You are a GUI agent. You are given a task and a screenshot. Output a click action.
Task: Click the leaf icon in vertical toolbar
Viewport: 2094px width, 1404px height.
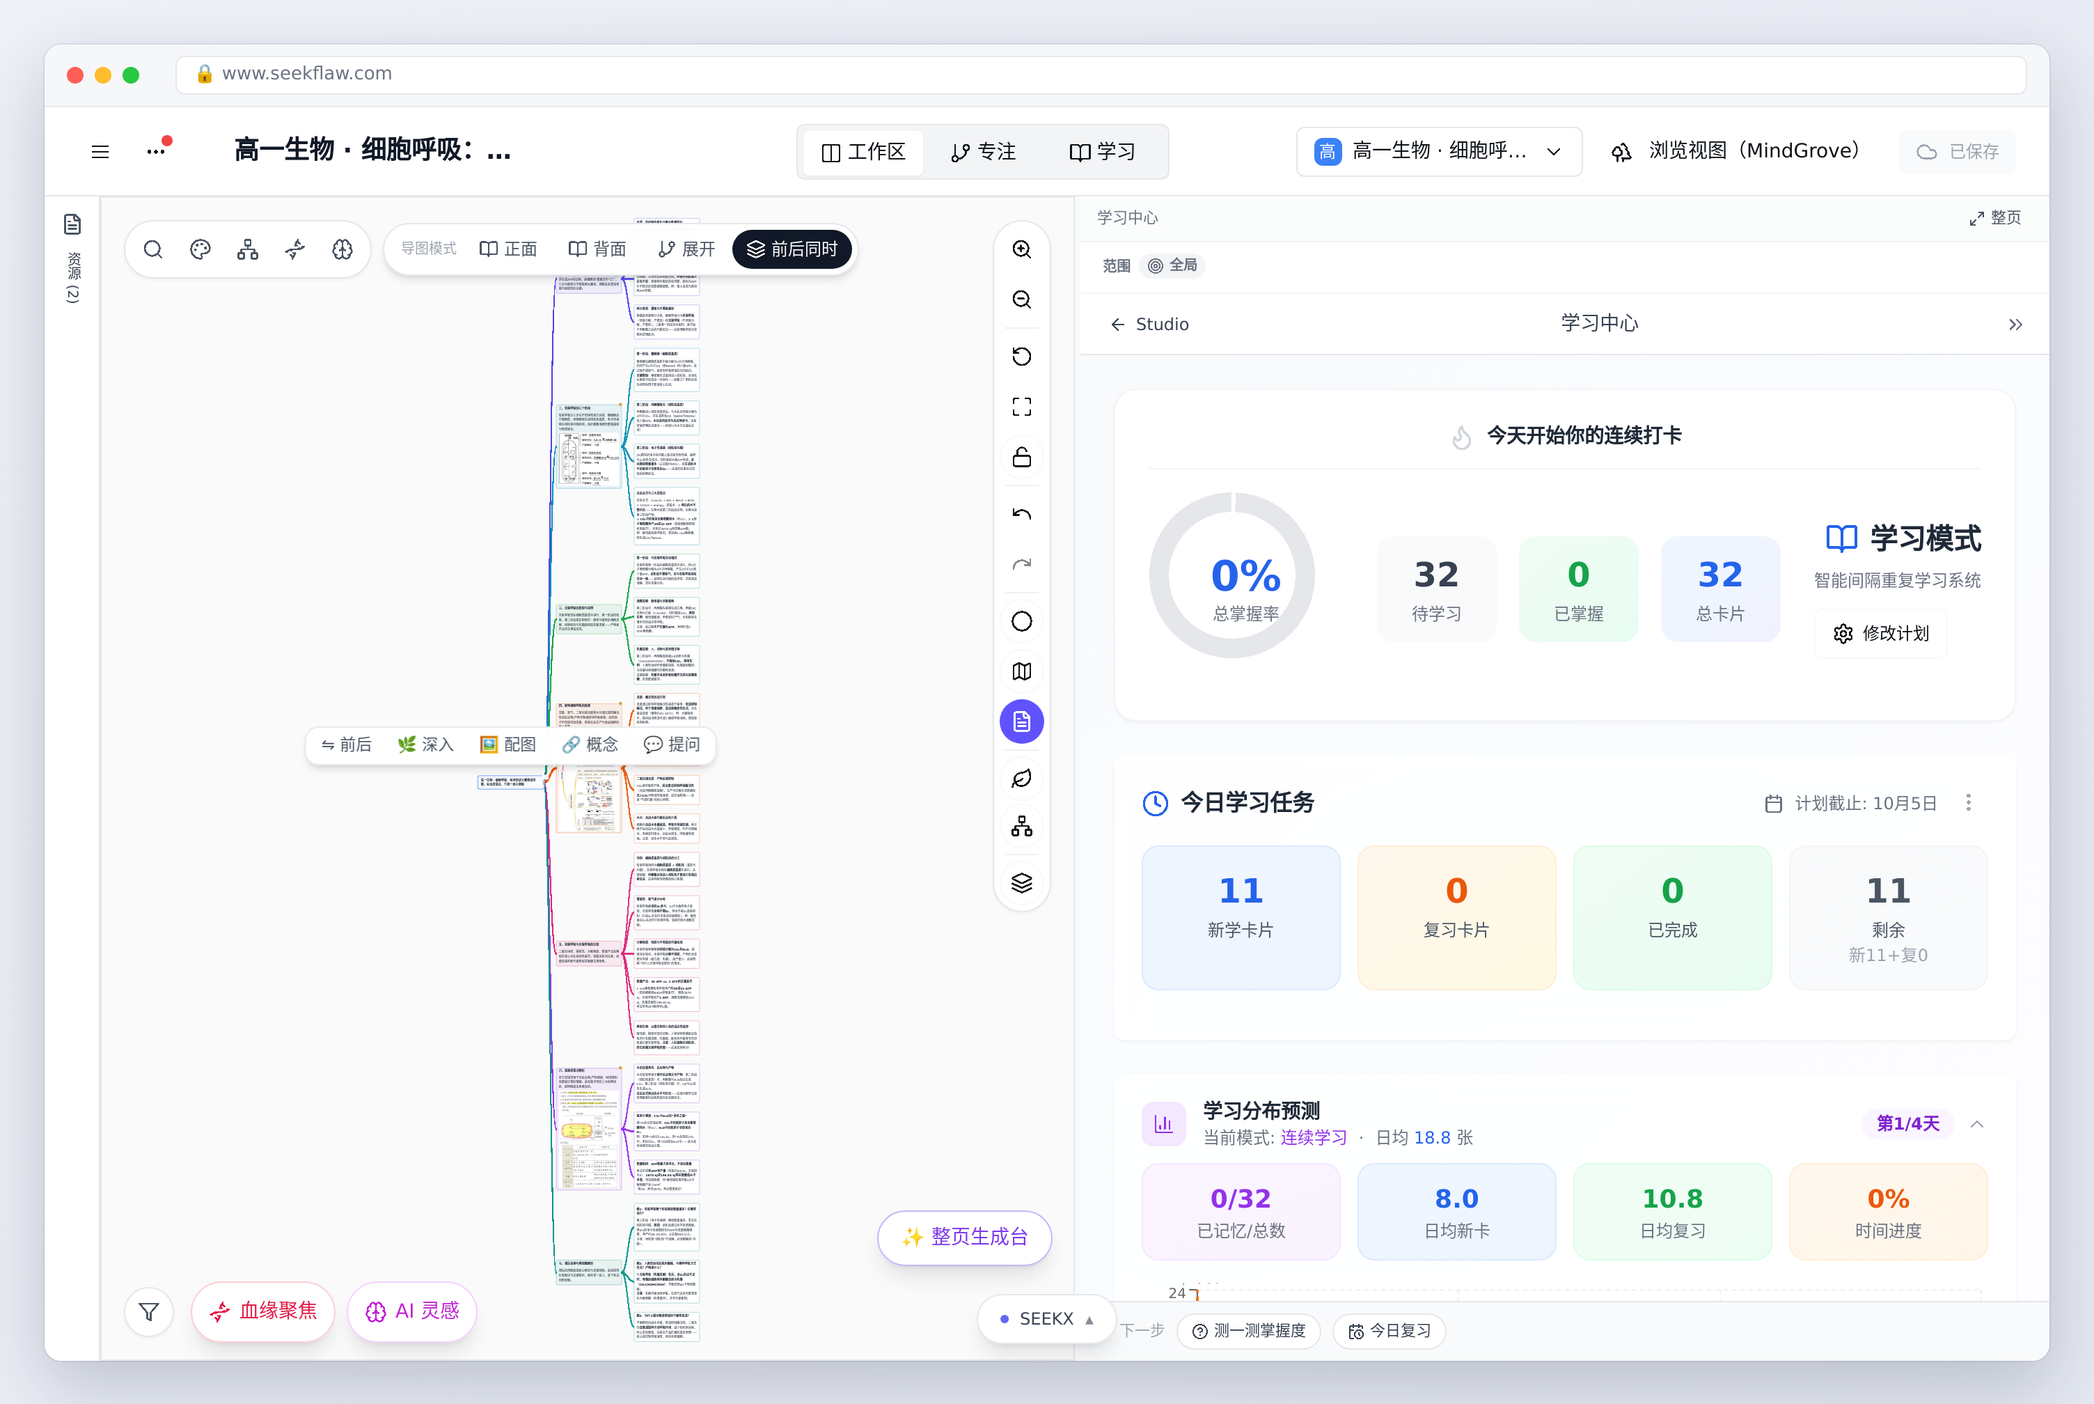(x=1022, y=778)
